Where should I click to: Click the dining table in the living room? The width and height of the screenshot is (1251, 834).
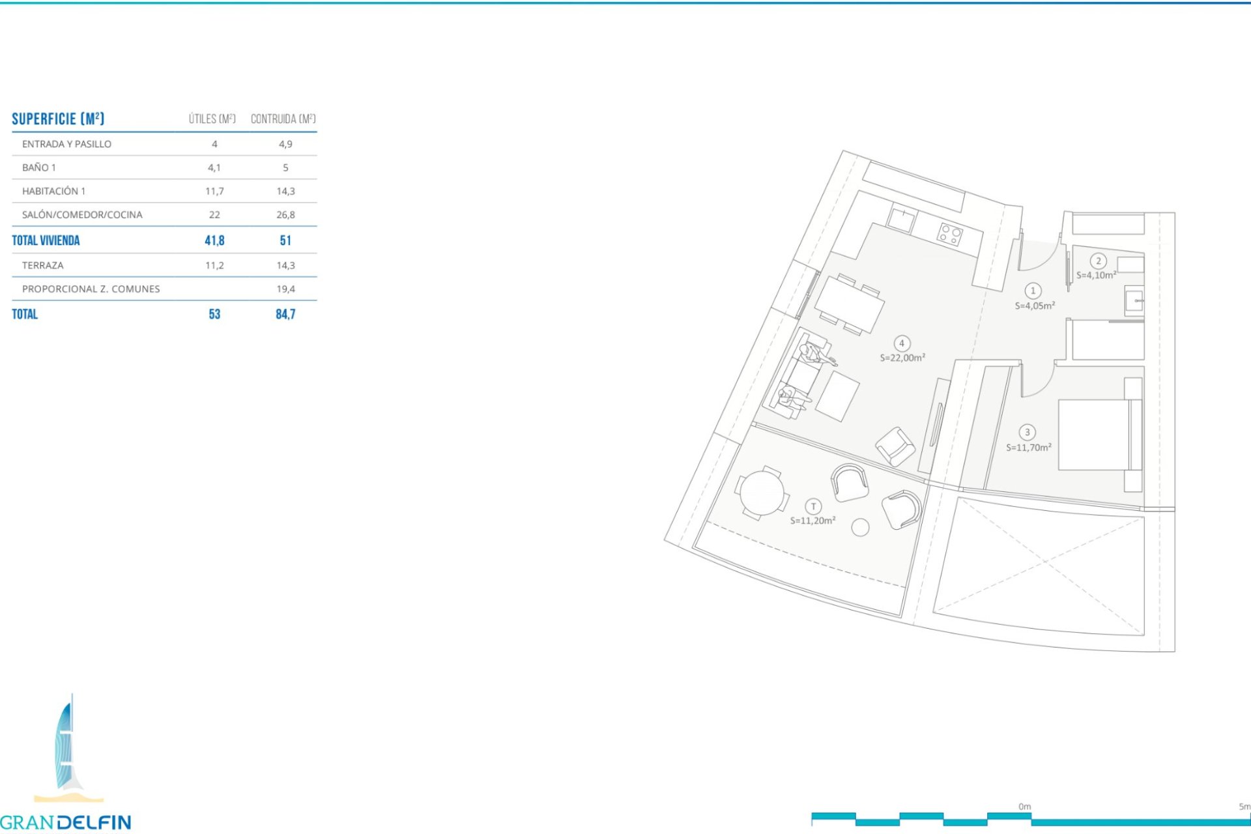[849, 305]
